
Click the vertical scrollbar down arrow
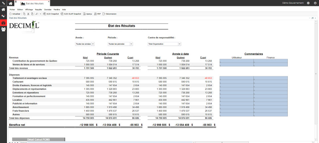point(316,139)
